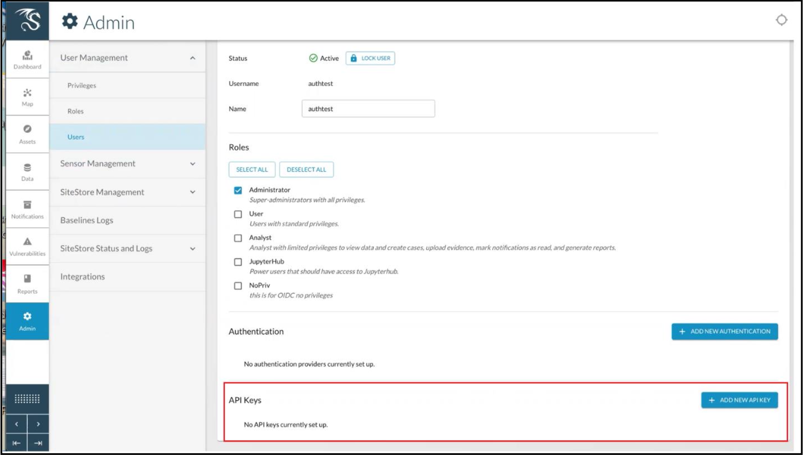
Task: Collapse the User Management section
Action: (x=193, y=58)
